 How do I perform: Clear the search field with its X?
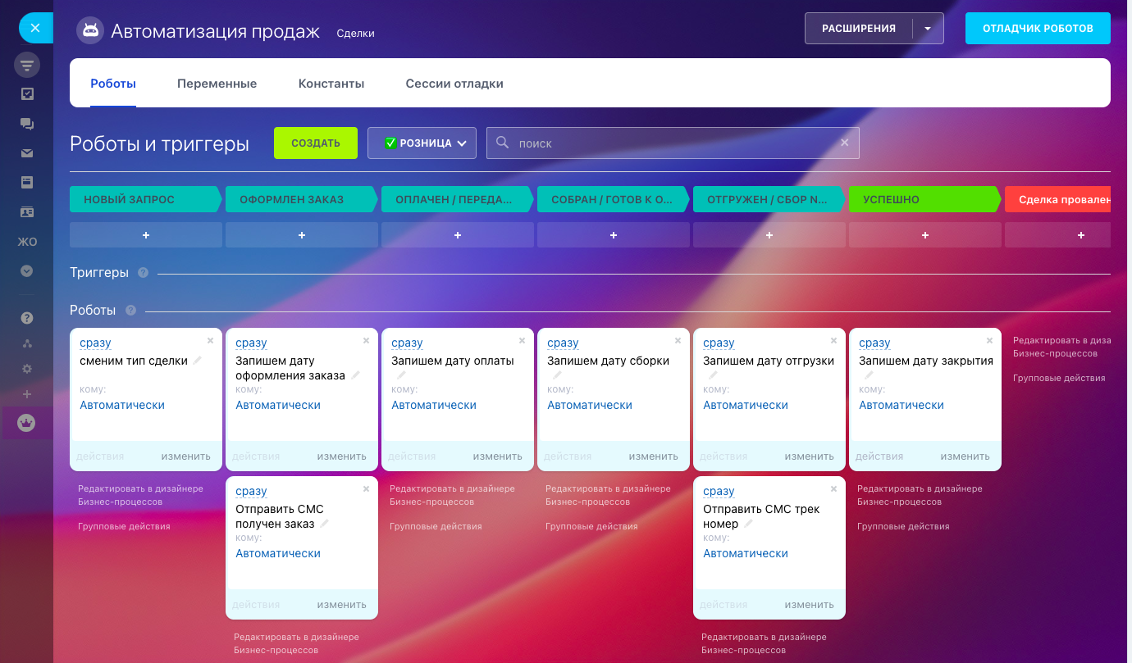point(844,143)
